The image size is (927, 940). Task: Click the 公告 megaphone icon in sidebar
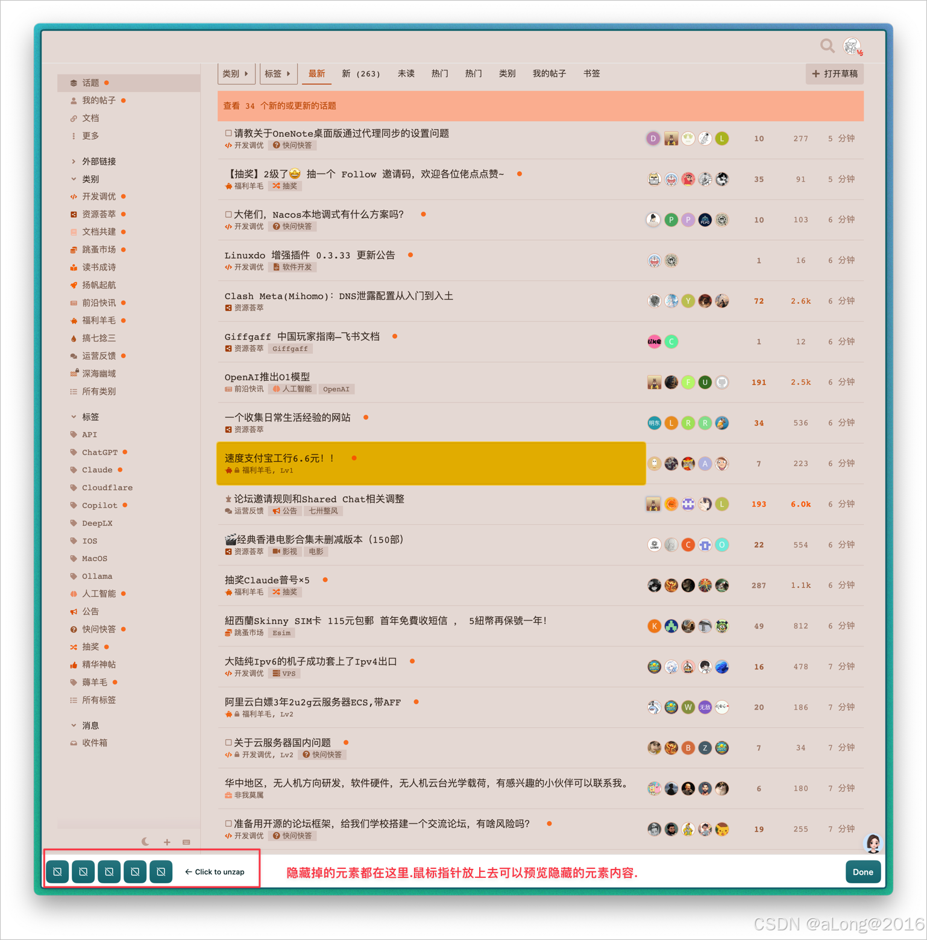(74, 611)
